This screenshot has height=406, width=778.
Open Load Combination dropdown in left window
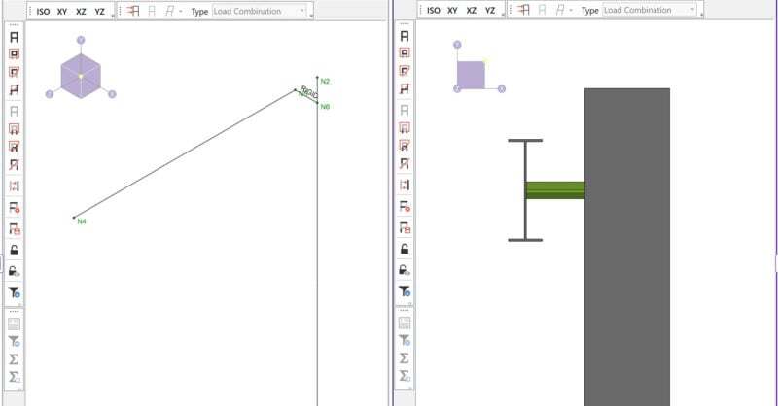(x=259, y=11)
